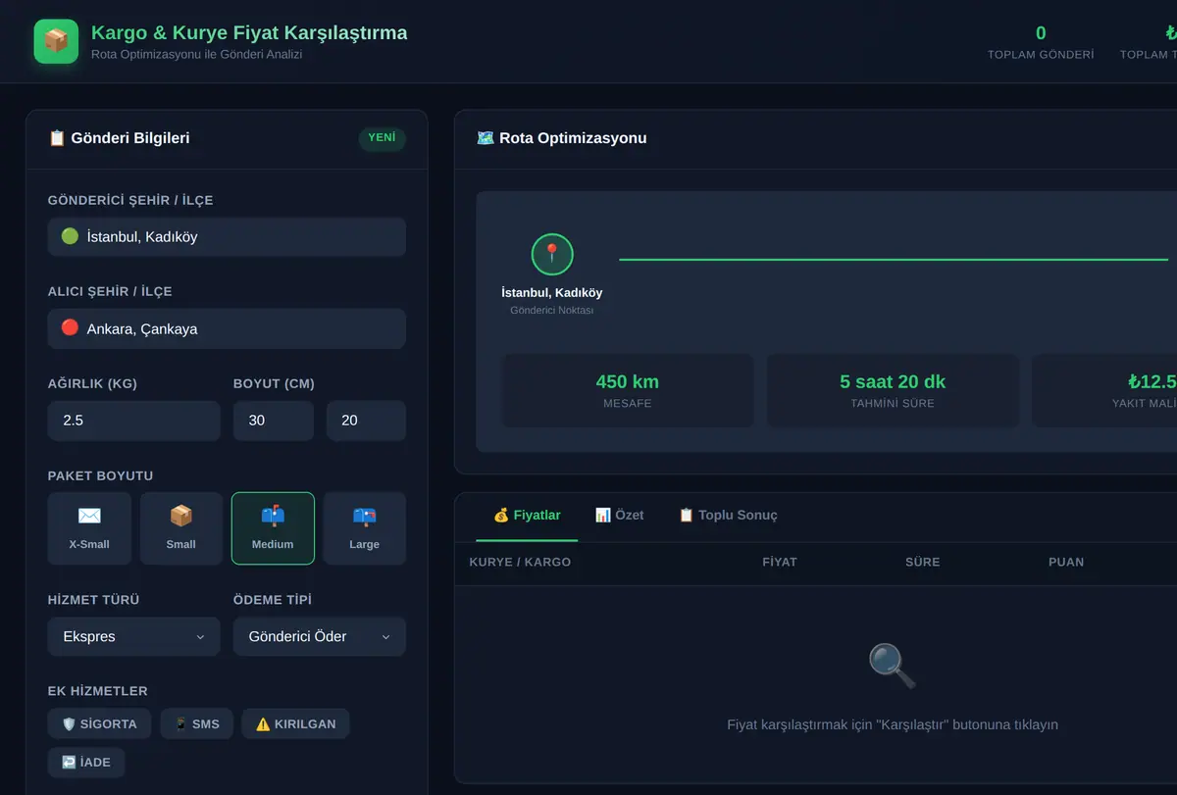
Task: Focus the Ağırlık (KG) field
Action: point(134,421)
